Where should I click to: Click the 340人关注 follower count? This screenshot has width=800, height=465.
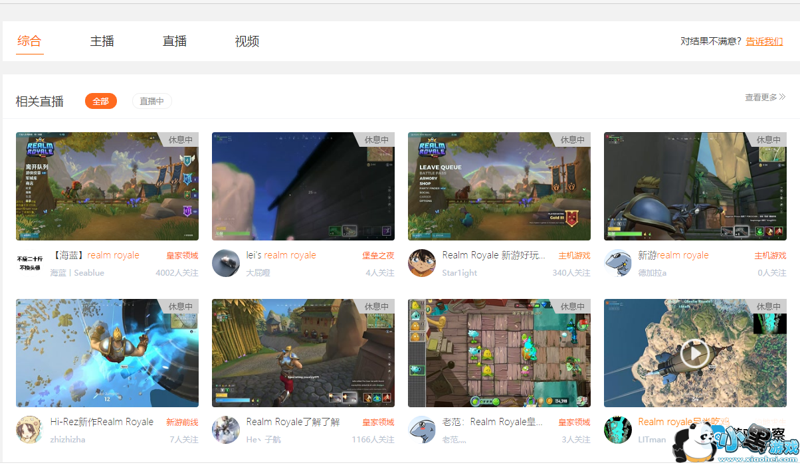pyautogui.click(x=571, y=273)
